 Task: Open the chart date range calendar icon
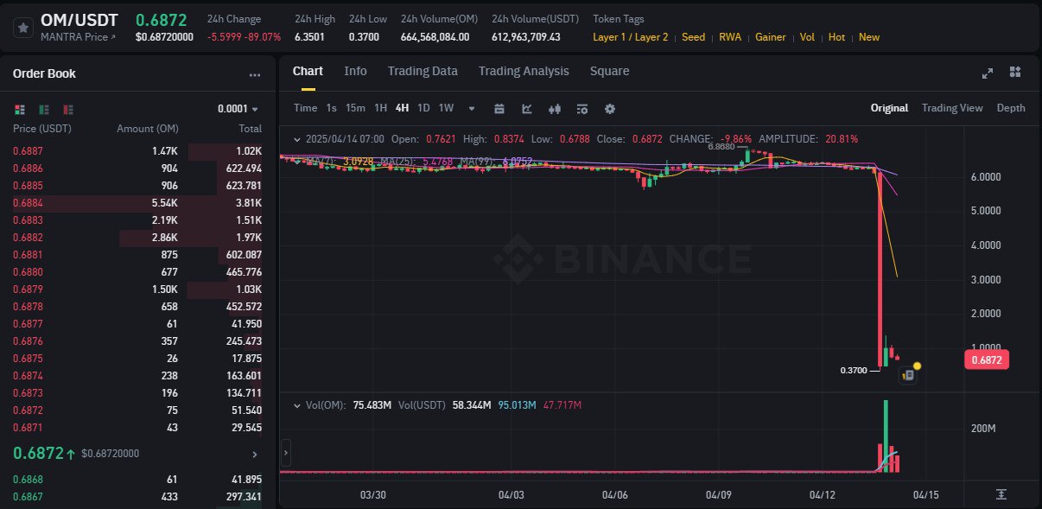(499, 109)
